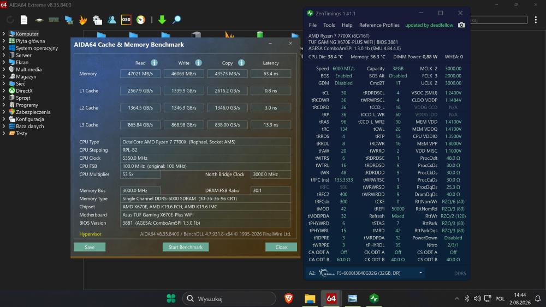546x307 pixels.
Task: Click the Read info icon
Action: [155, 63]
